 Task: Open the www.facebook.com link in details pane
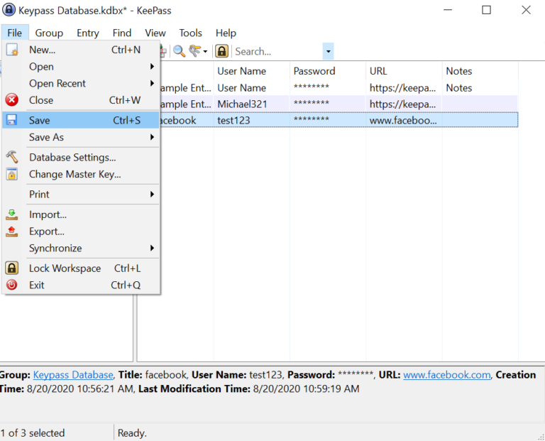[x=447, y=374]
